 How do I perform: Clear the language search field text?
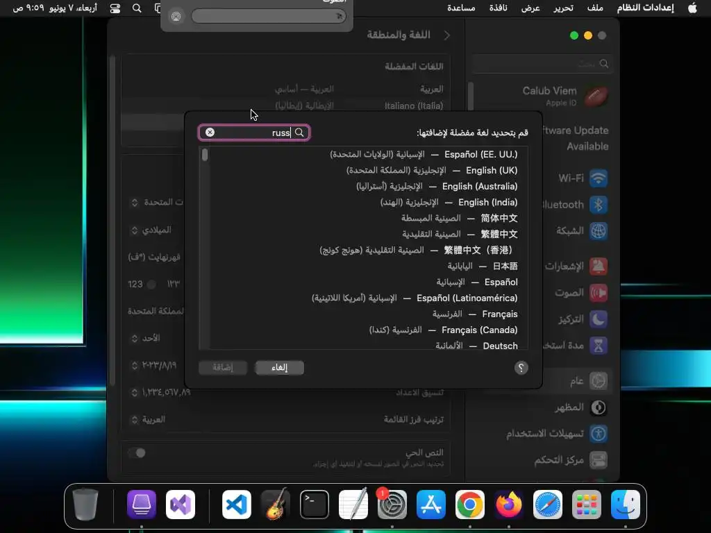point(210,133)
